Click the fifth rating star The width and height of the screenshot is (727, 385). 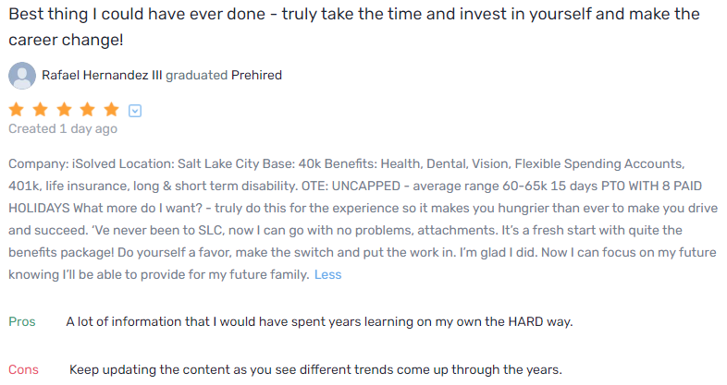click(x=112, y=110)
